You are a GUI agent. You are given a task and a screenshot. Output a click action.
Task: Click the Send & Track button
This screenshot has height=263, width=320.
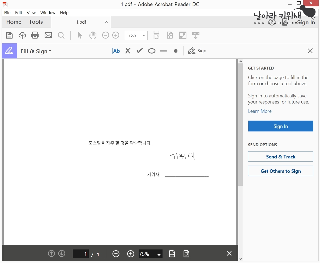pos(281,157)
